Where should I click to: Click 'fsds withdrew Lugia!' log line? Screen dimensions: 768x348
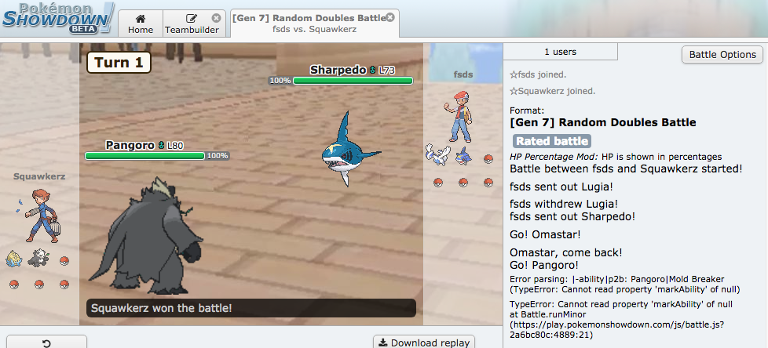[x=564, y=203]
